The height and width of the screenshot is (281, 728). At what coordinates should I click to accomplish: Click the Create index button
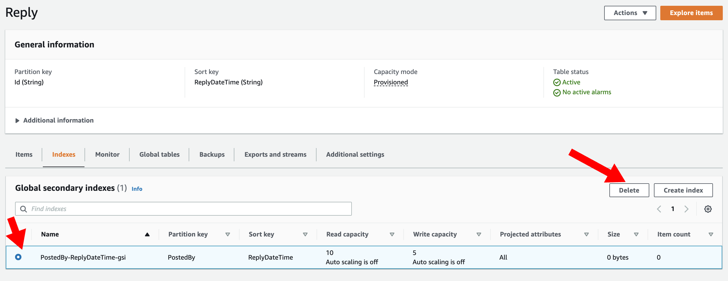pos(683,190)
